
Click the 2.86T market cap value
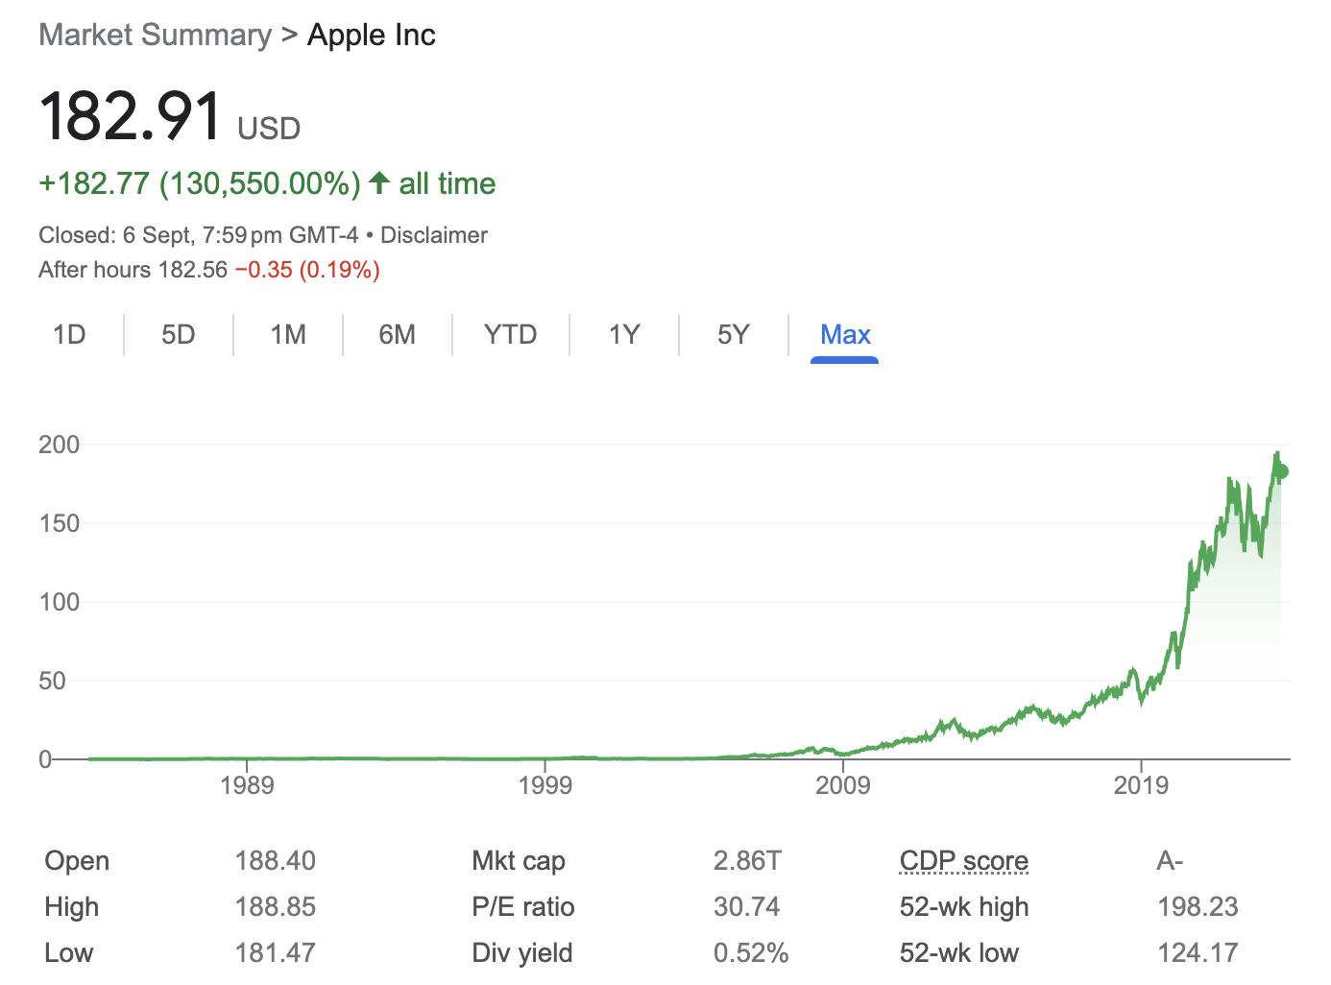pos(747,861)
